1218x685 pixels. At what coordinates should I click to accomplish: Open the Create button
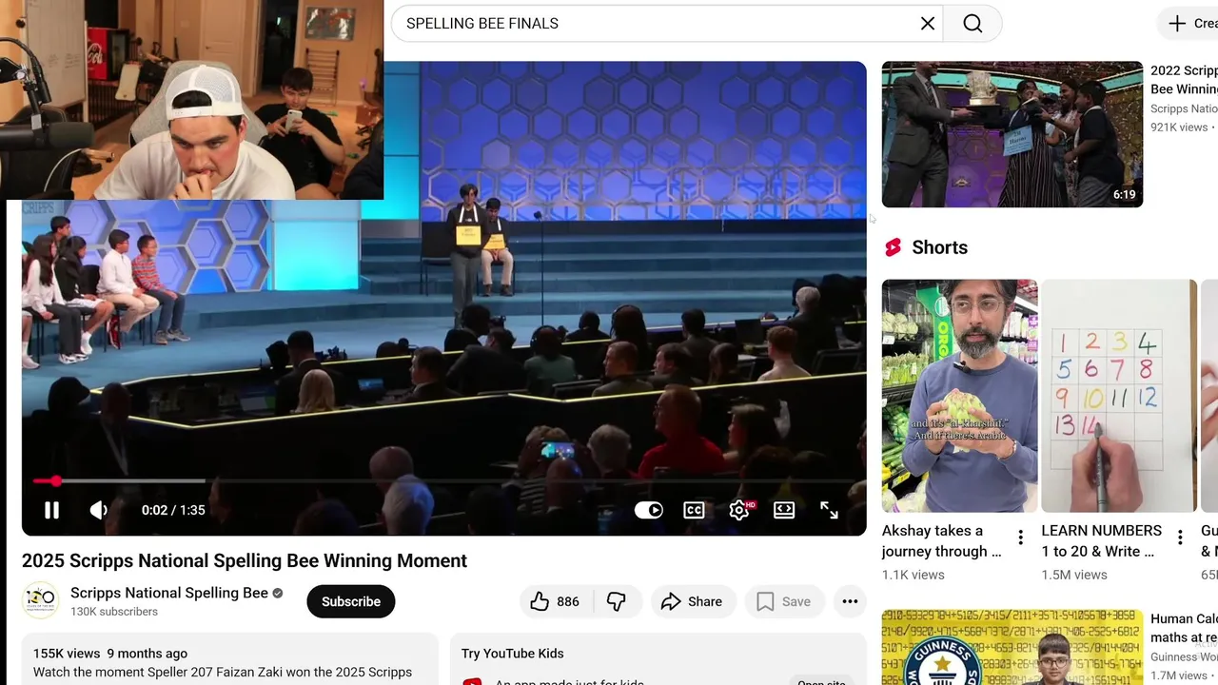1189,24
